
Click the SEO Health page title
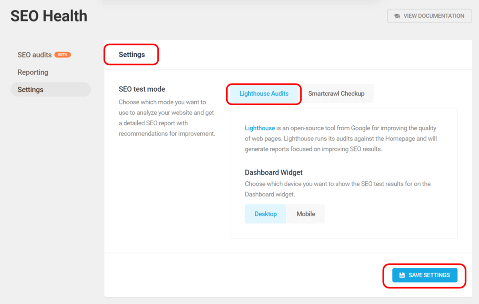[48, 15]
